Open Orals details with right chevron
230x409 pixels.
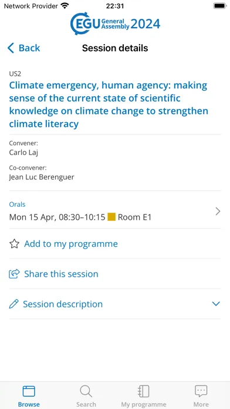click(218, 212)
